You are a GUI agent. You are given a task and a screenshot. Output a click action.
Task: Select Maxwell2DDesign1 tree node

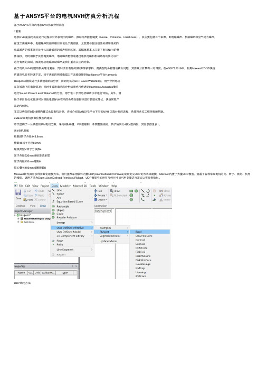[x=37, y=219]
